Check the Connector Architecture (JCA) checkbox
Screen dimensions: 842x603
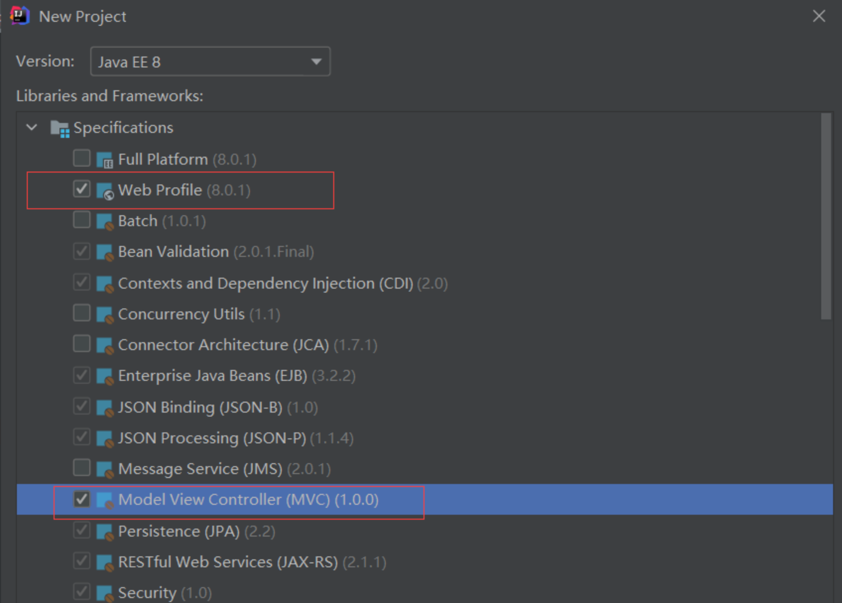(81, 344)
